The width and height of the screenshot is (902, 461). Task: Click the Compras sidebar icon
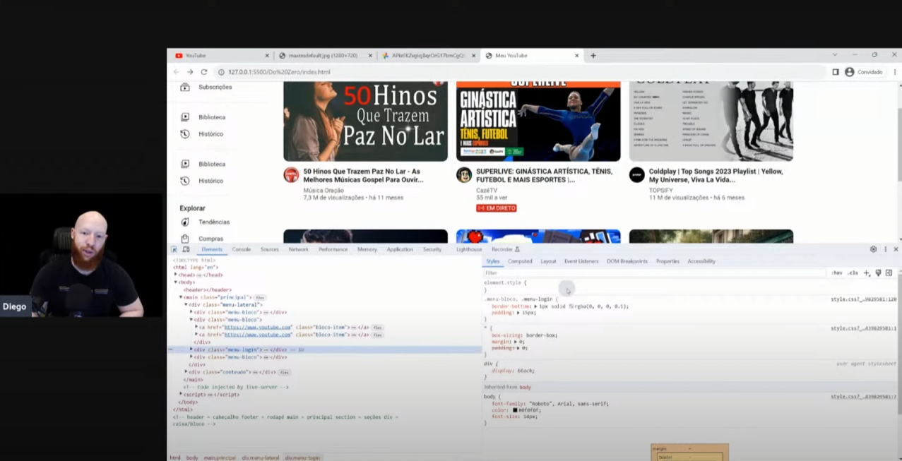[185, 239]
